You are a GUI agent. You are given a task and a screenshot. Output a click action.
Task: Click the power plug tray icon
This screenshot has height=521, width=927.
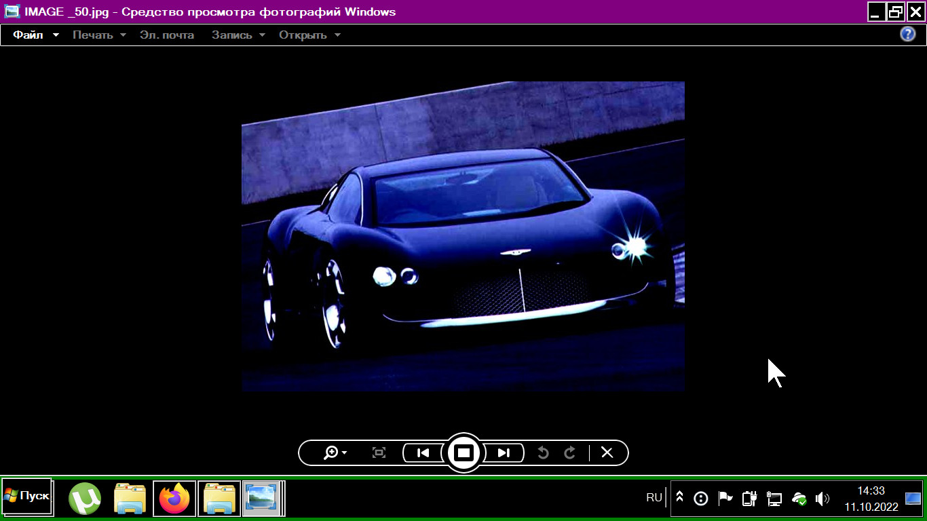(x=749, y=499)
